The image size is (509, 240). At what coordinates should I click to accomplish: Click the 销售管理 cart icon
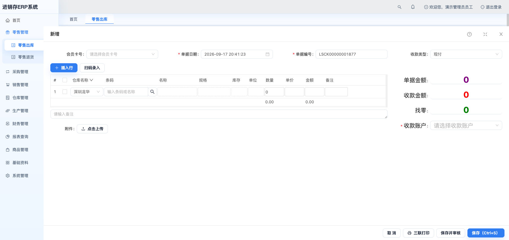pos(8,85)
